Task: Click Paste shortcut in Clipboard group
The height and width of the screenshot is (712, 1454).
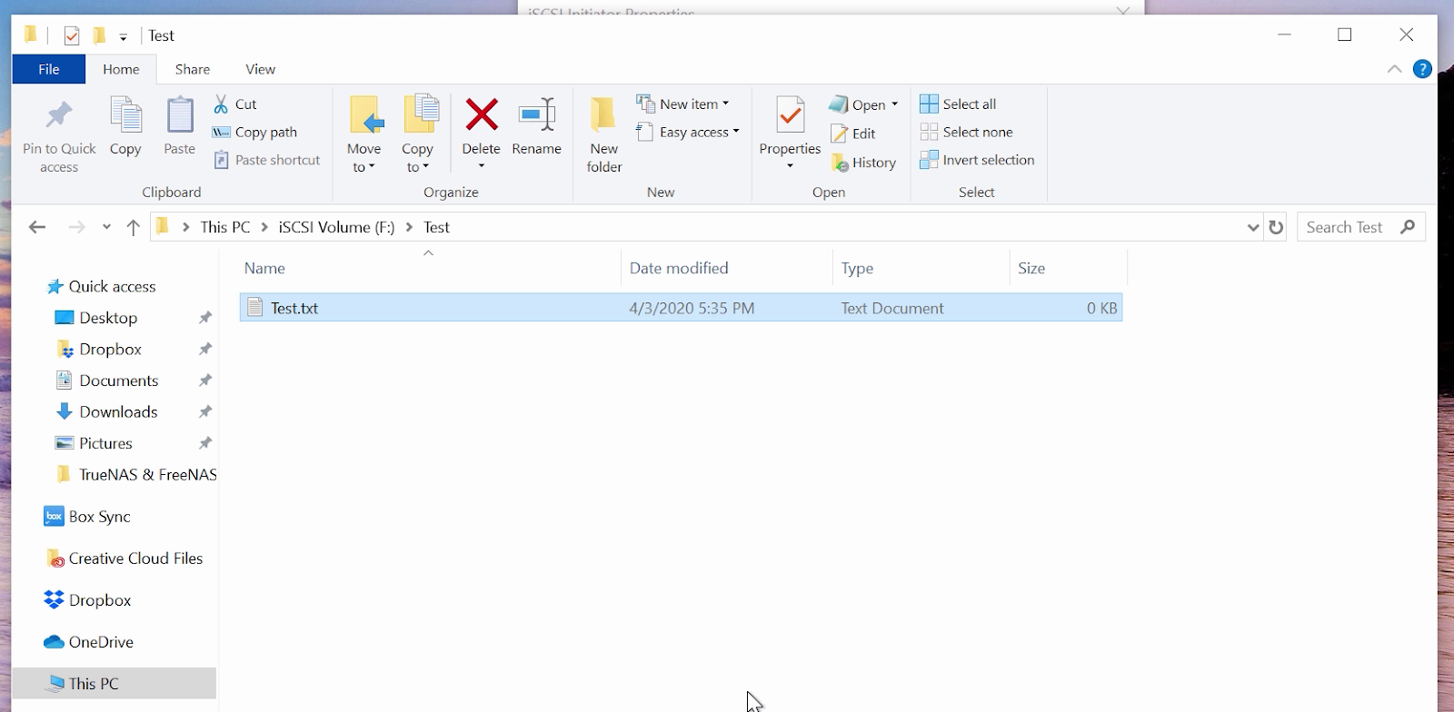Action: coord(267,161)
